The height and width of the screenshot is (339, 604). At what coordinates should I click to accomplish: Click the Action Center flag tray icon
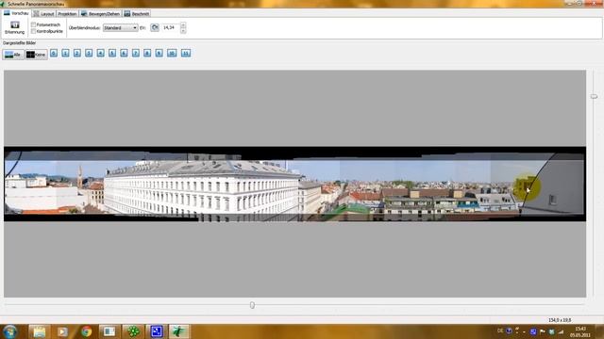(543, 331)
